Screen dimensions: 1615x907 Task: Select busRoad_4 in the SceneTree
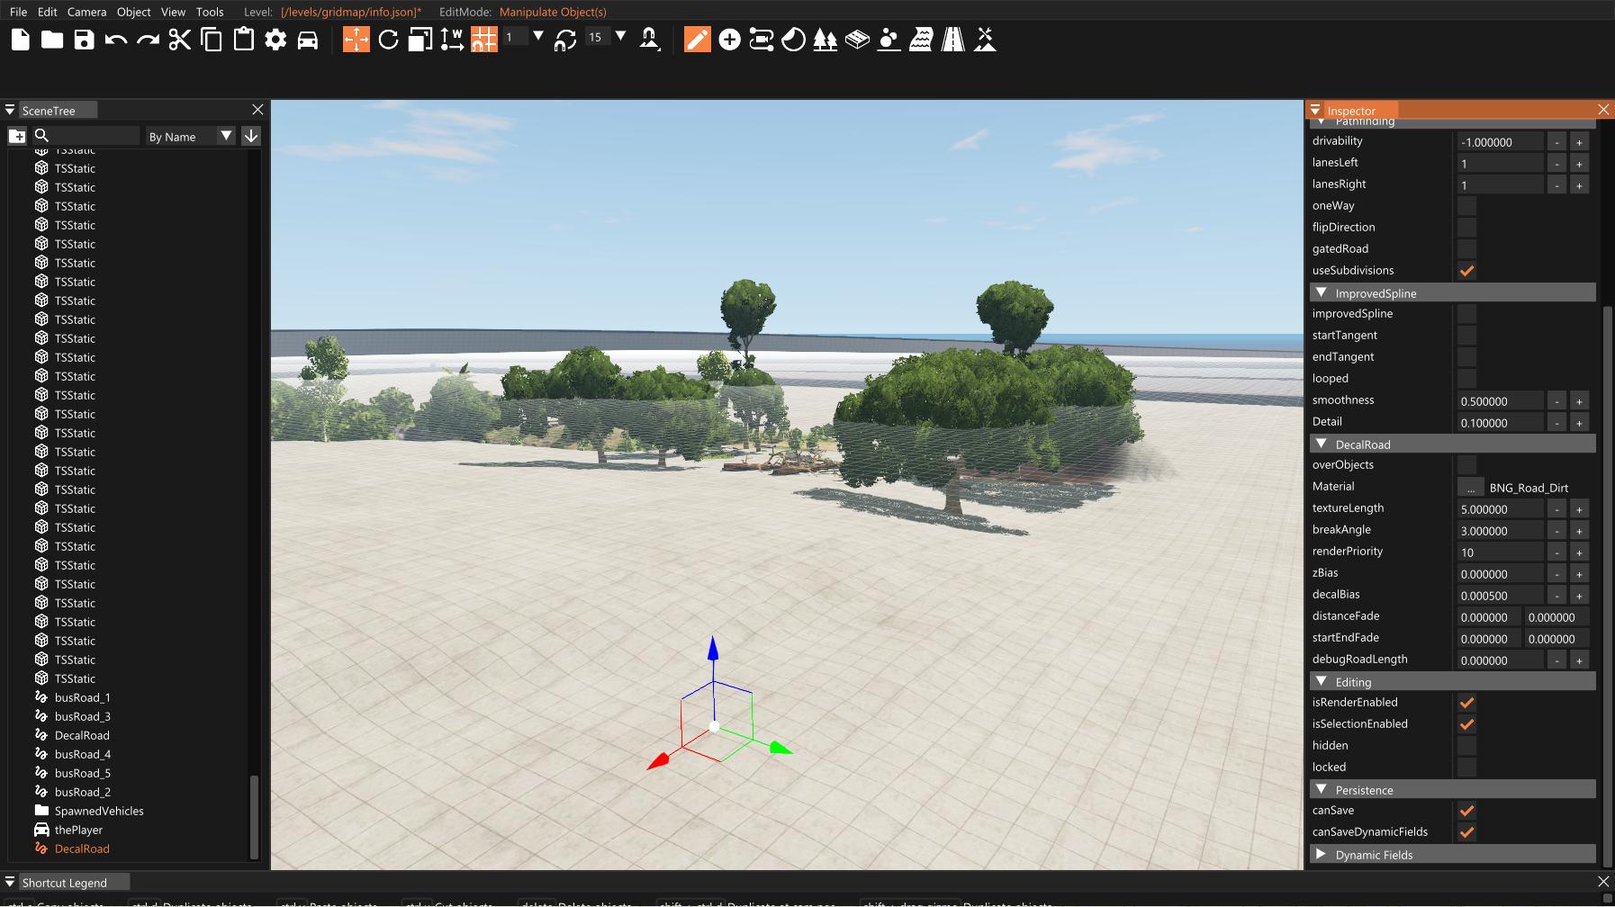[x=83, y=754]
